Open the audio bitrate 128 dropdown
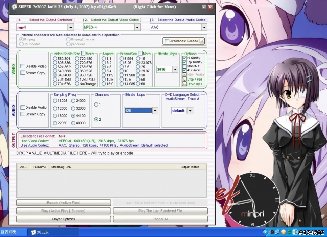 (155, 111)
